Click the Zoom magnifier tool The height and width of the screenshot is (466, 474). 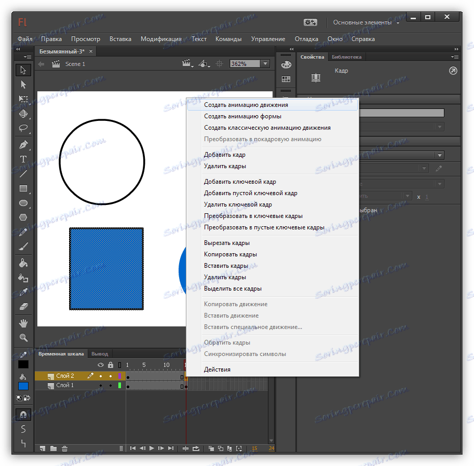coord(23,338)
